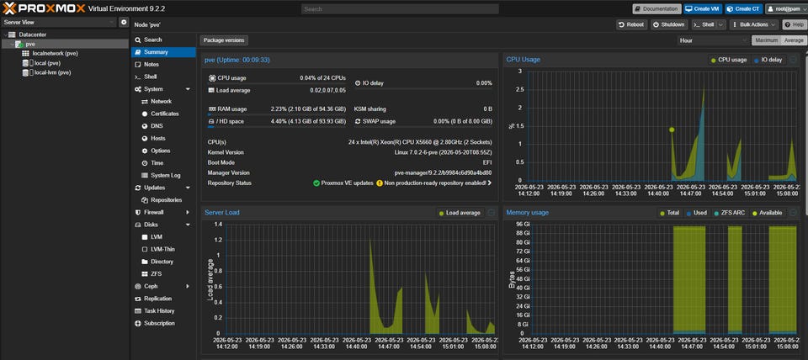Collapse the Updates section arrow

pos(188,188)
